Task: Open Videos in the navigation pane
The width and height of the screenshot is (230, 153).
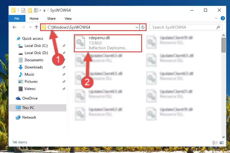Action: pyautogui.click(x=30, y=89)
